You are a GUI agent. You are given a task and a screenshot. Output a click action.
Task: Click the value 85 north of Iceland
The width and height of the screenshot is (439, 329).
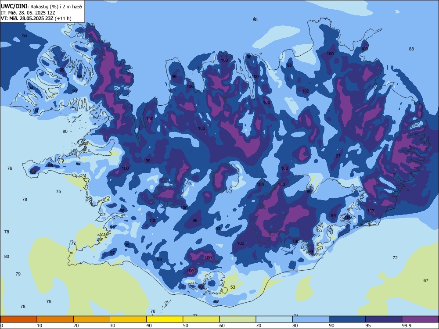[x=255, y=20]
